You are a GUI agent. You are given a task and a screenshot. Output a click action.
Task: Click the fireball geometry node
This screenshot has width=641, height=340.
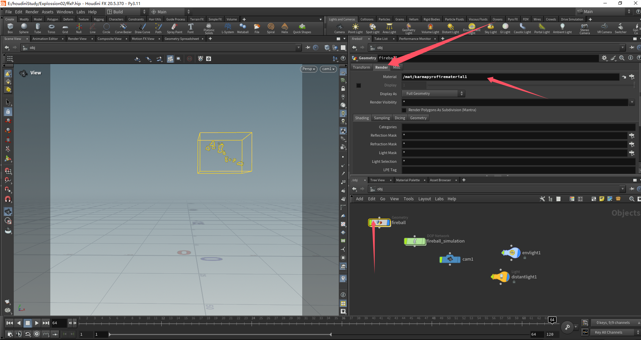click(379, 222)
